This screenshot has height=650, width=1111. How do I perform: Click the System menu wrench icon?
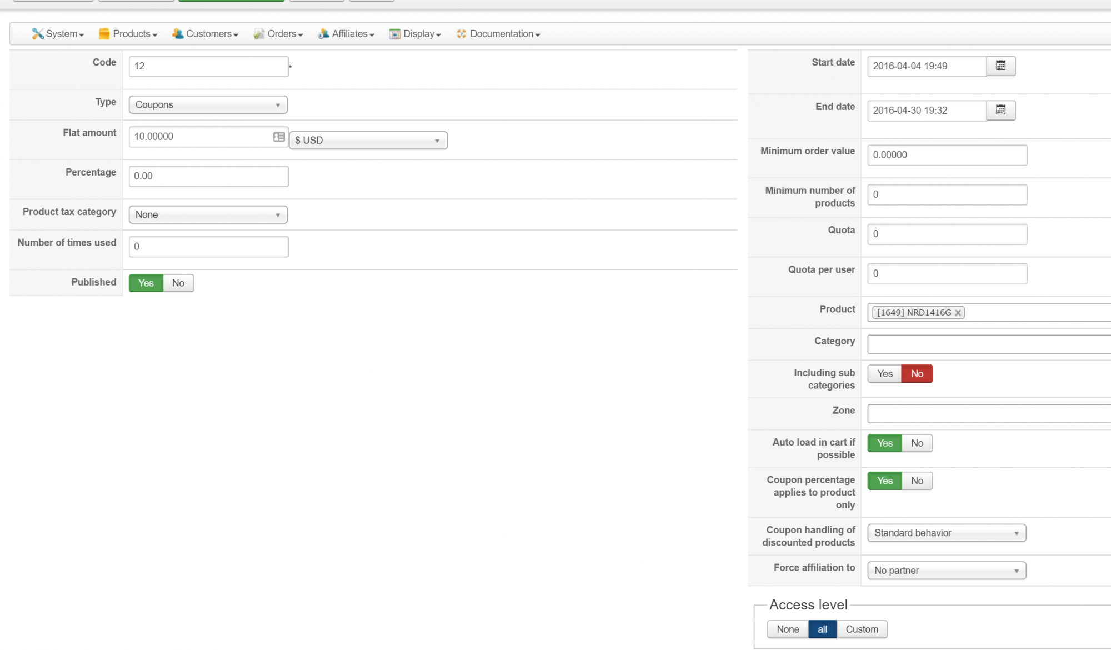[x=37, y=34]
